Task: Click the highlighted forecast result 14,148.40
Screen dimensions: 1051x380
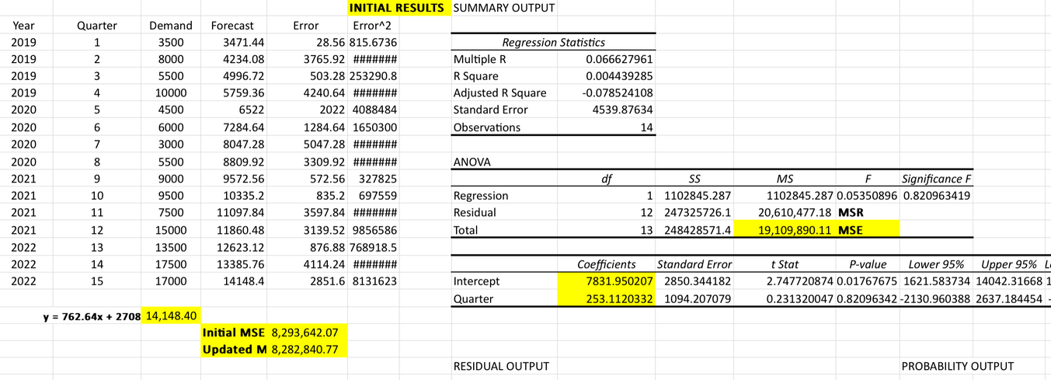Action: [171, 316]
